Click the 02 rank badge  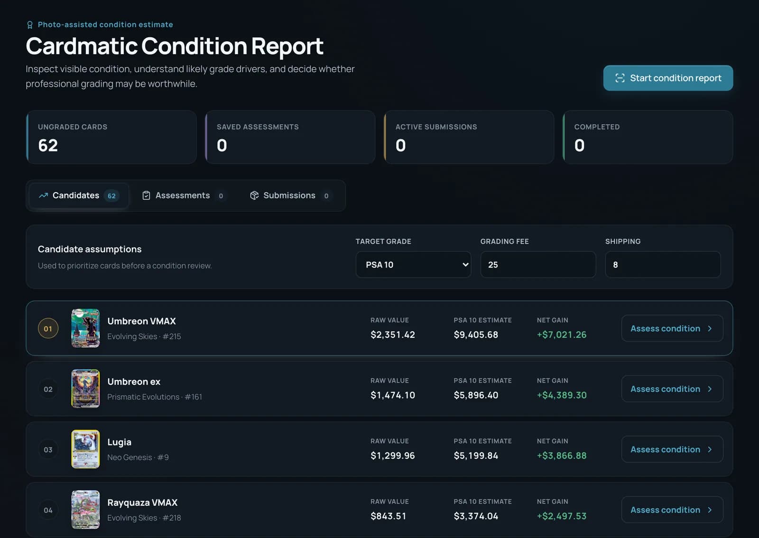pyautogui.click(x=48, y=389)
